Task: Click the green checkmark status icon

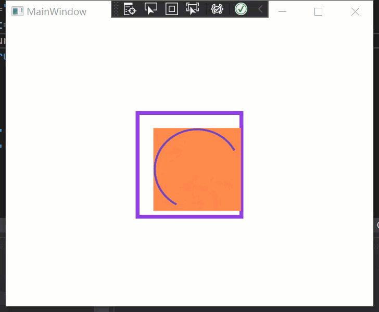Action: point(241,9)
